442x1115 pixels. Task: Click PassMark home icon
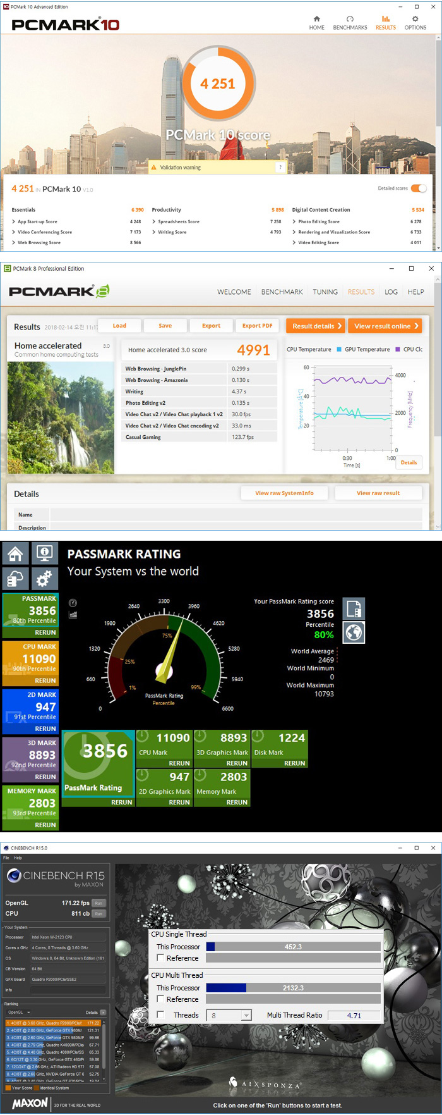[15, 553]
